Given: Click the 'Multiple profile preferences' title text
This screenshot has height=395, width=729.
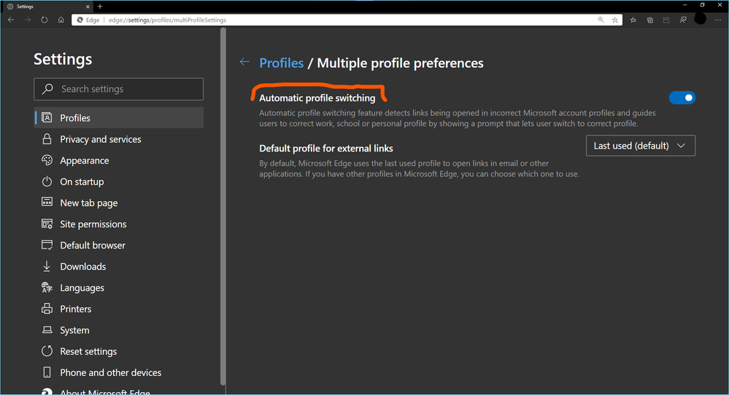Looking at the screenshot, I should coord(400,63).
